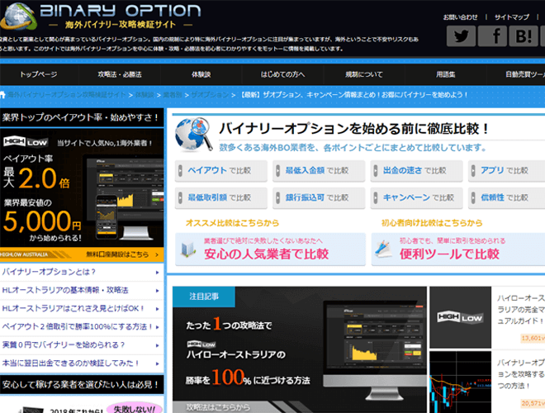The image size is (545, 413).
Task: Click the アプリで比較 button
Action: (x=506, y=171)
